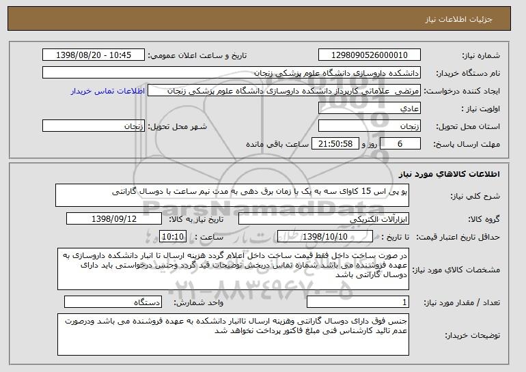Click the شرح کلی نیاز text box

click(x=232, y=195)
